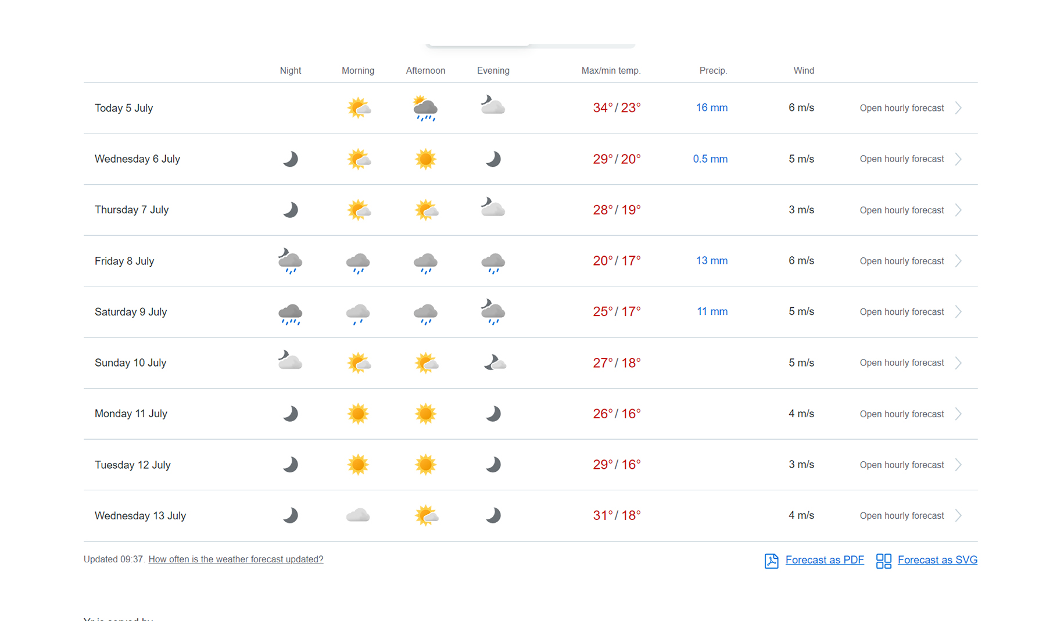
Task: Click the 16 mm precipitation value for Today
Action: [711, 108]
